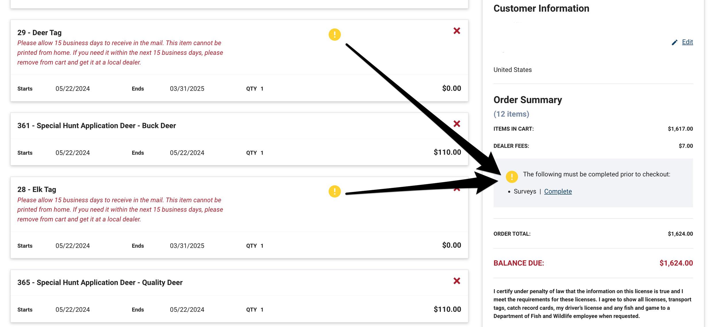This screenshot has width=718, height=327.
Task: Click Complete next to Surveys
Action: (557, 191)
